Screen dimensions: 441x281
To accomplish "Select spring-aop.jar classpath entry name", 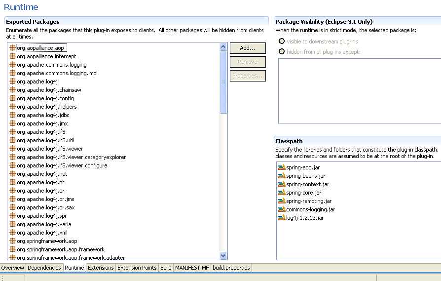I will [303, 167].
